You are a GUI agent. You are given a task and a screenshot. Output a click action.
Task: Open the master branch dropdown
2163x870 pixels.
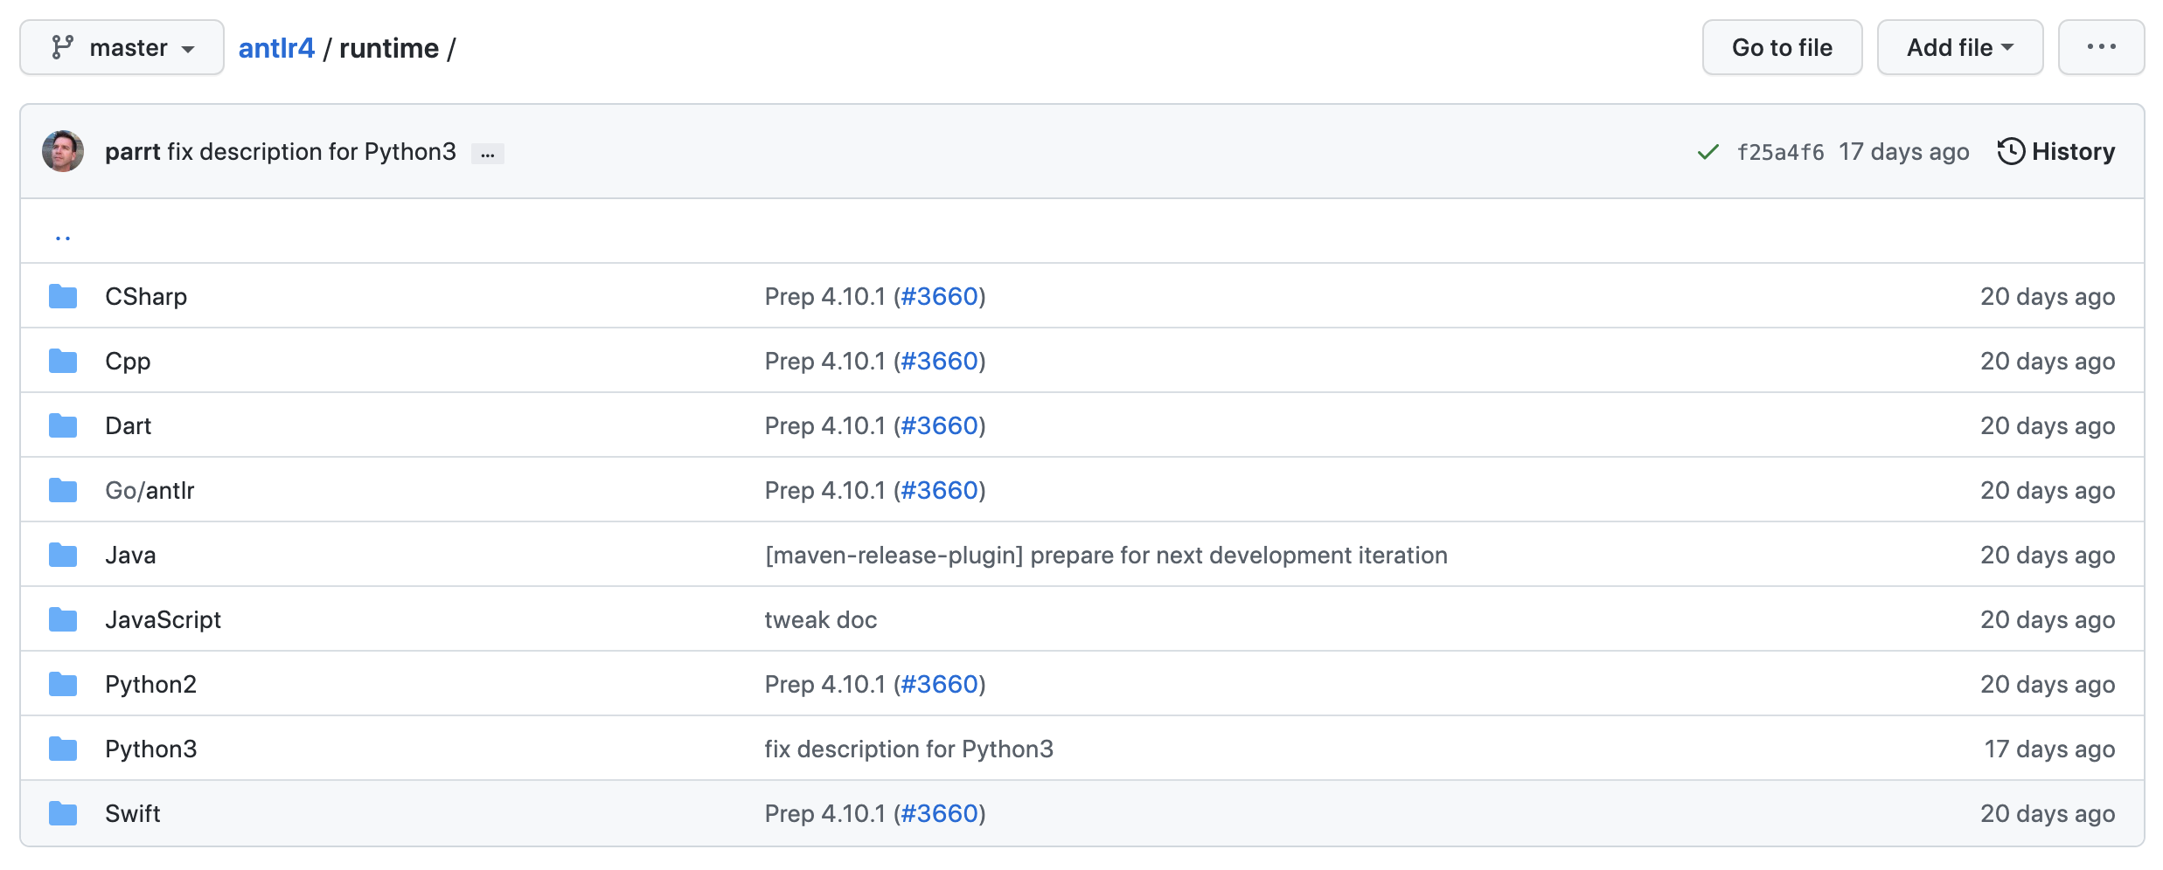pyautogui.click(x=122, y=47)
